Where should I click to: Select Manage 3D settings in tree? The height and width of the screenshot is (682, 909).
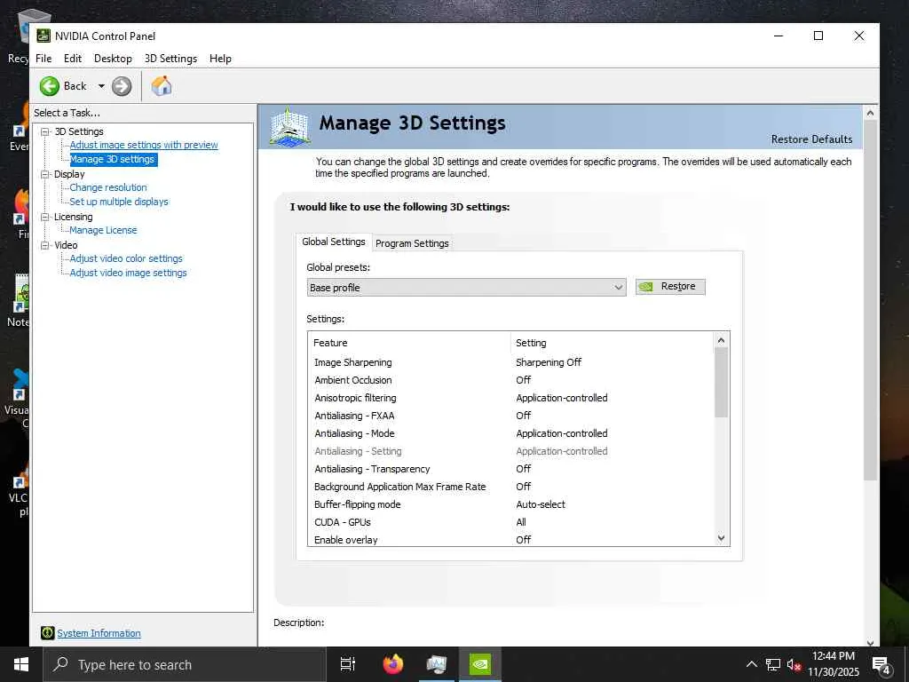pos(113,159)
